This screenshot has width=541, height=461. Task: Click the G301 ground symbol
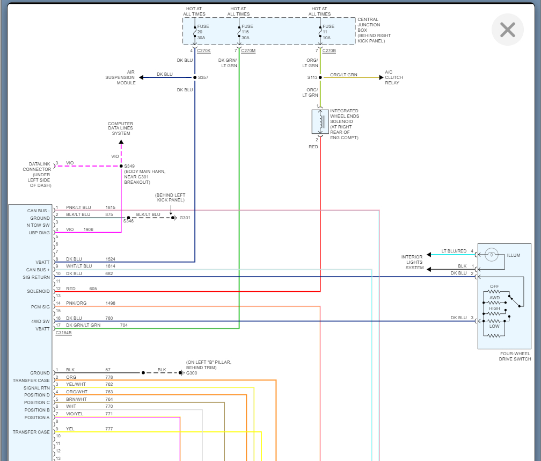(x=174, y=218)
